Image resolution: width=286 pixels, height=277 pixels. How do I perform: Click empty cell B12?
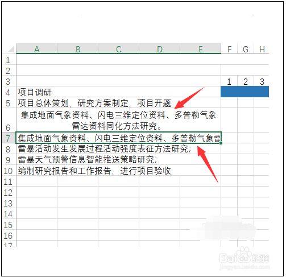click(x=78, y=192)
